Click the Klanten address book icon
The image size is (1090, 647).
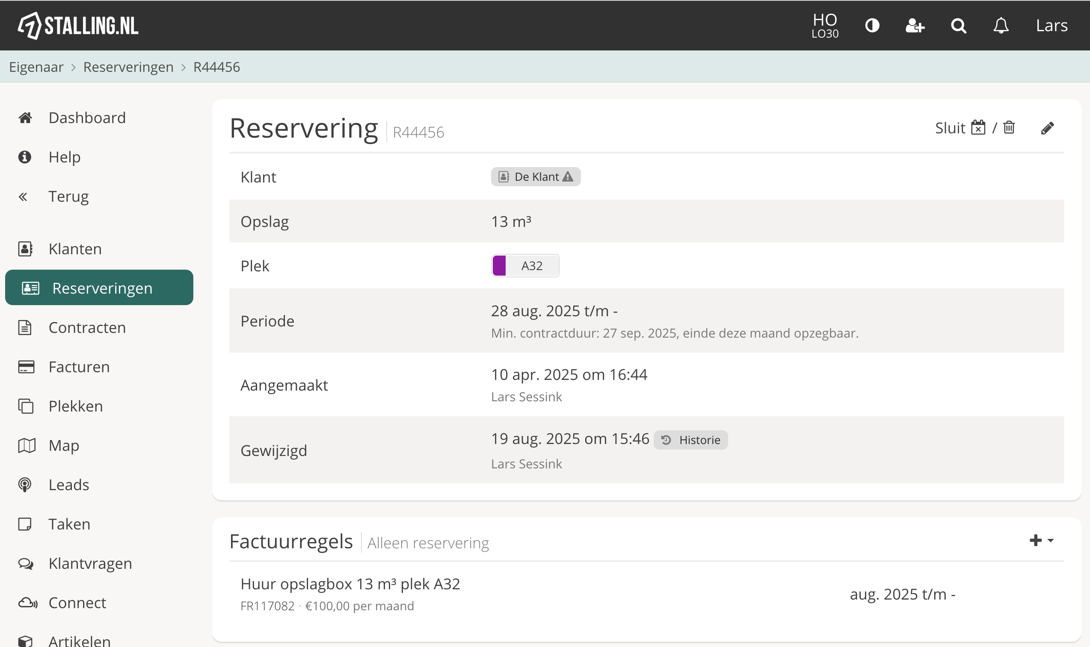25,249
